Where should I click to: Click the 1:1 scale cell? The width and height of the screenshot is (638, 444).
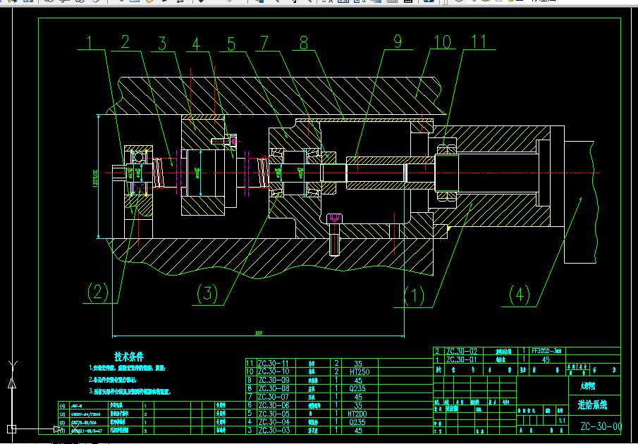click(561, 421)
